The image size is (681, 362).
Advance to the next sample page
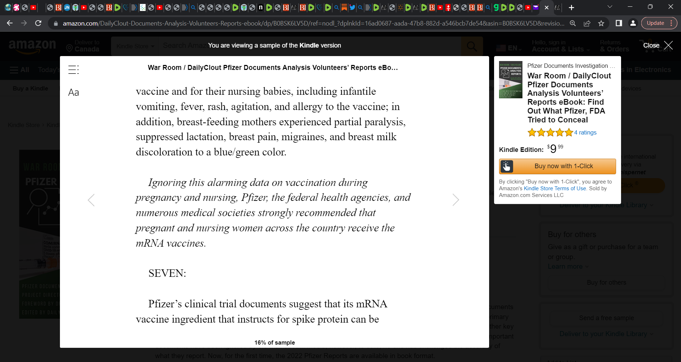pos(456,200)
